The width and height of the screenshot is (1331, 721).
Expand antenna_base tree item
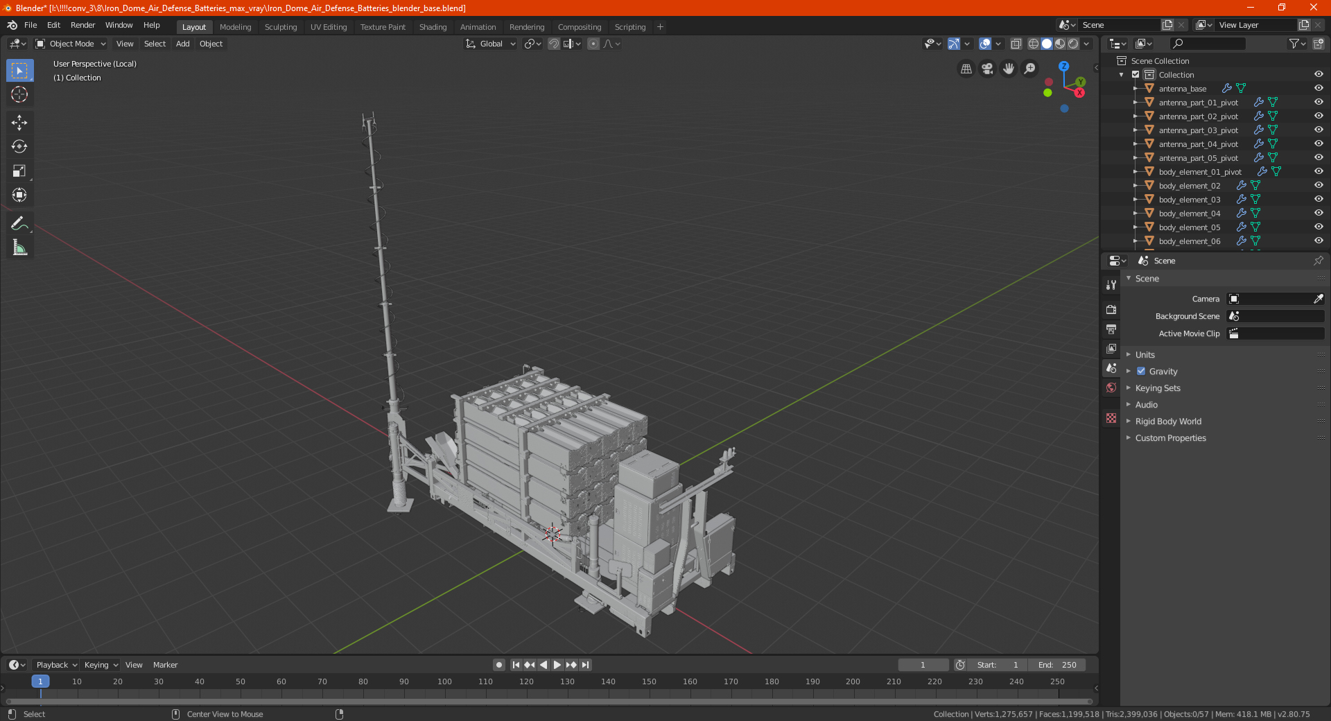coord(1135,89)
